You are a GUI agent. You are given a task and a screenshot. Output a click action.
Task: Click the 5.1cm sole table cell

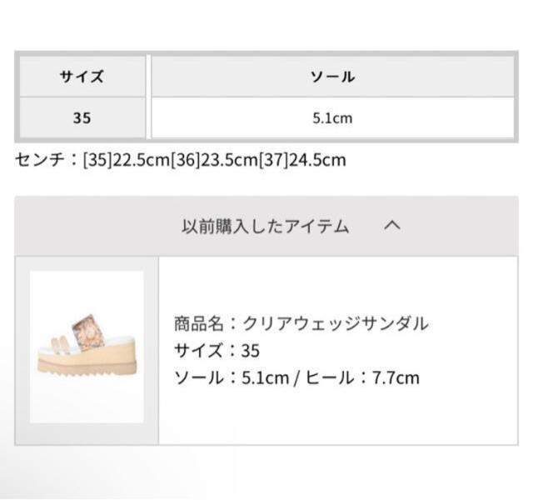[x=332, y=118]
